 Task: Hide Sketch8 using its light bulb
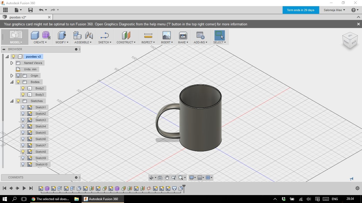point(23,152)
